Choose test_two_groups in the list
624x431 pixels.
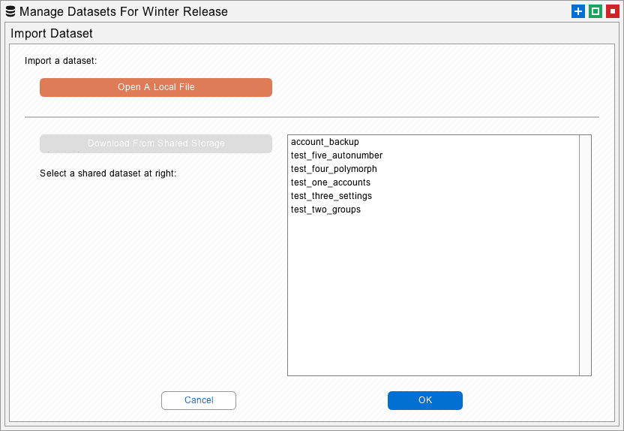pyautogui.click(x=433, y=209)
